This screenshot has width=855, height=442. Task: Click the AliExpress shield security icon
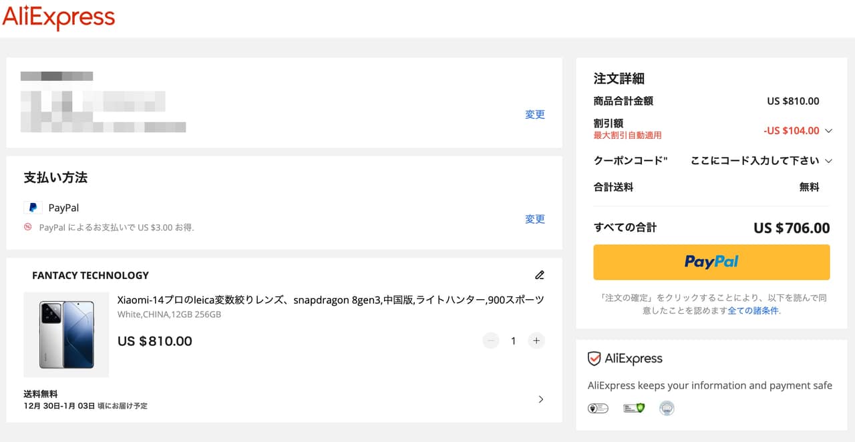coord(594,359)
